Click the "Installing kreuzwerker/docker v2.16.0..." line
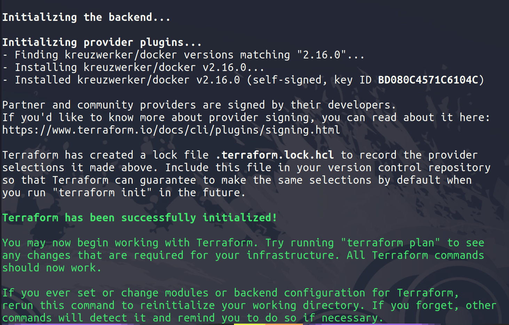Image resolution: width=509 pixels, height=325 pixels. pyautogui.click(x=139, y=68)
